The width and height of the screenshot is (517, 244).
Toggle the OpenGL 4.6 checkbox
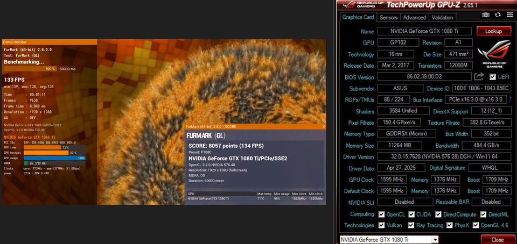coord(476,225)
